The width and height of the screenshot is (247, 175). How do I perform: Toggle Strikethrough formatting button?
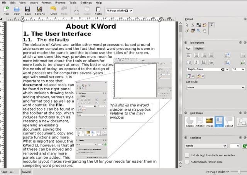(x=211, y=62)
